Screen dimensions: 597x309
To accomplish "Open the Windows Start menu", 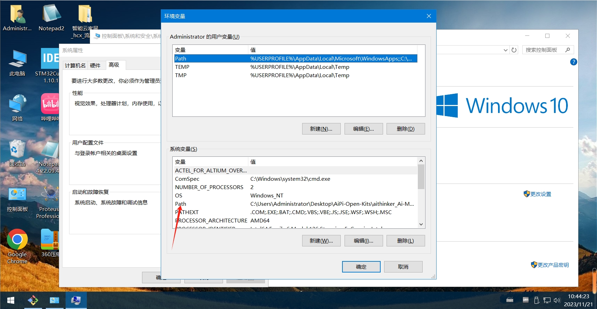I will pos(11,300).
